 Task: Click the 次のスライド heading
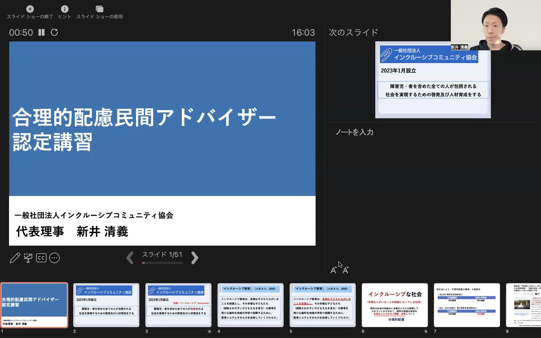click(x=354, y=32)
